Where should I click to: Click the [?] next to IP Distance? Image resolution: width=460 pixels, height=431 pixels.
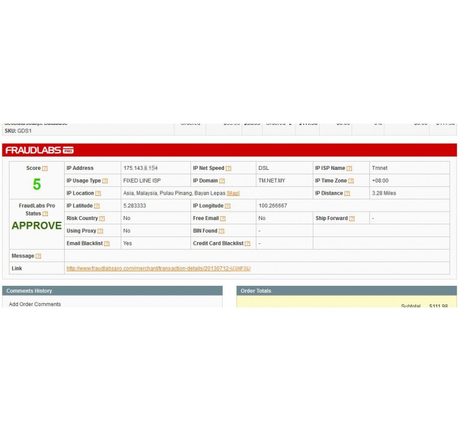[x=347, y=193]
